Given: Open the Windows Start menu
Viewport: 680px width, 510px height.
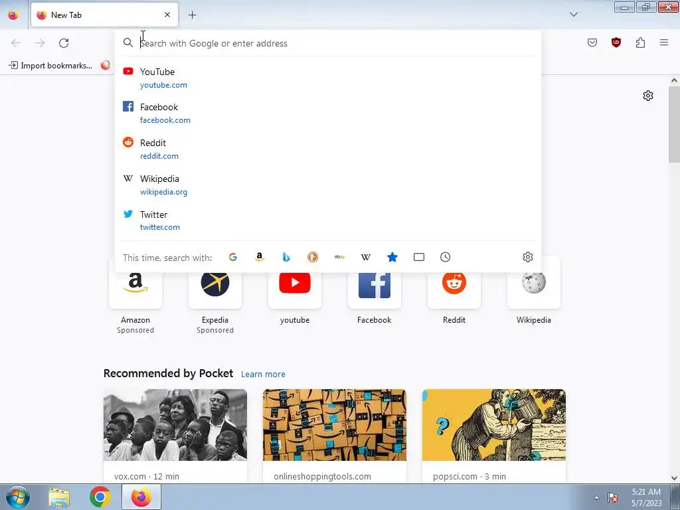Looking at the screenshot, I should 17,497.
